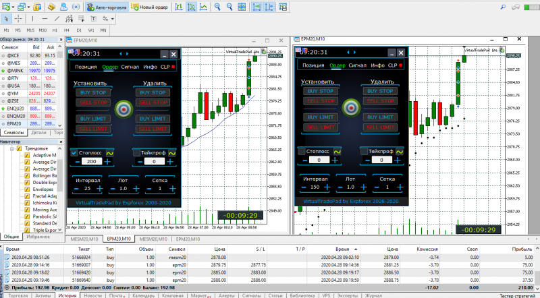Select the M15 timeframe
Image resolution: width=540 pixels, height=298 pixels.
coord(30,30)
